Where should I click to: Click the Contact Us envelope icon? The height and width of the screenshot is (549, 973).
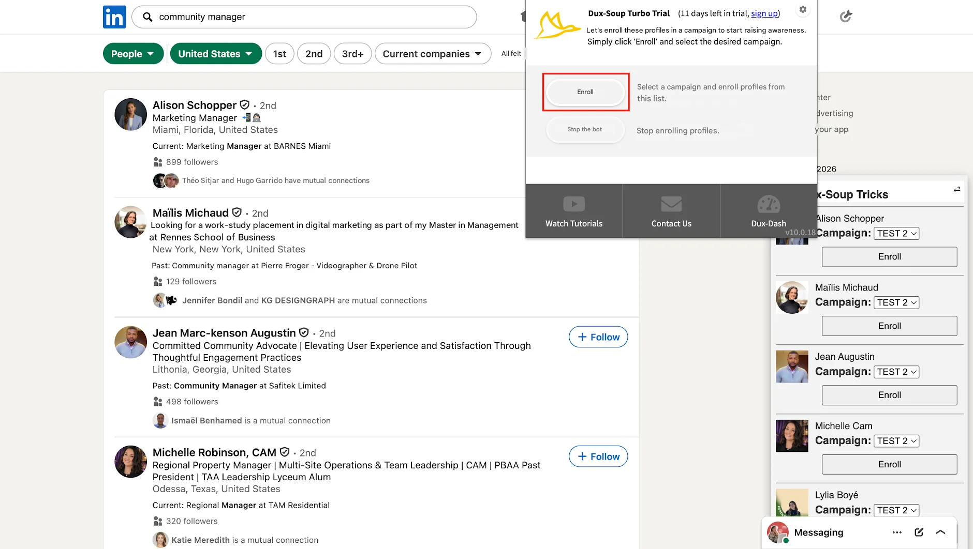pos(671,204)
